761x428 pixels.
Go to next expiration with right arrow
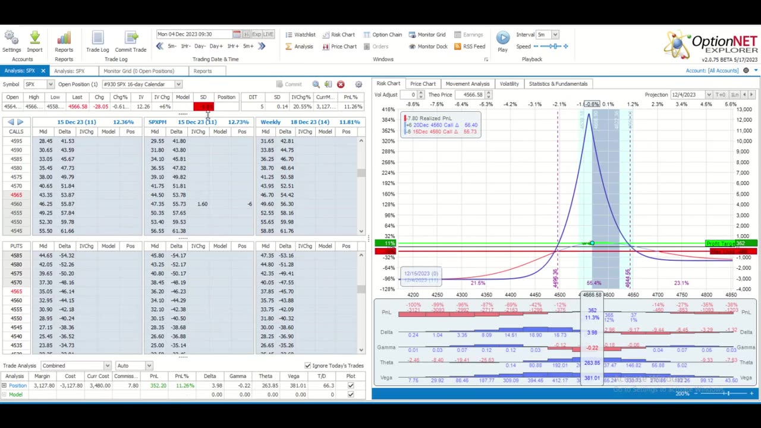[x=20, y=122]
